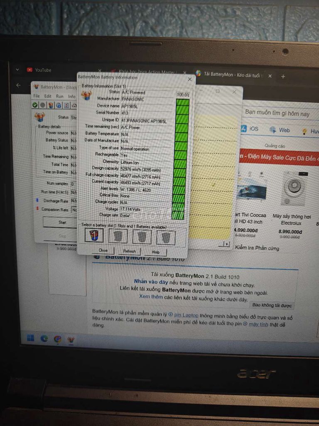
Task: Click the blue globe toolbar icon in BatteryMon
Action: pos(59,105)
